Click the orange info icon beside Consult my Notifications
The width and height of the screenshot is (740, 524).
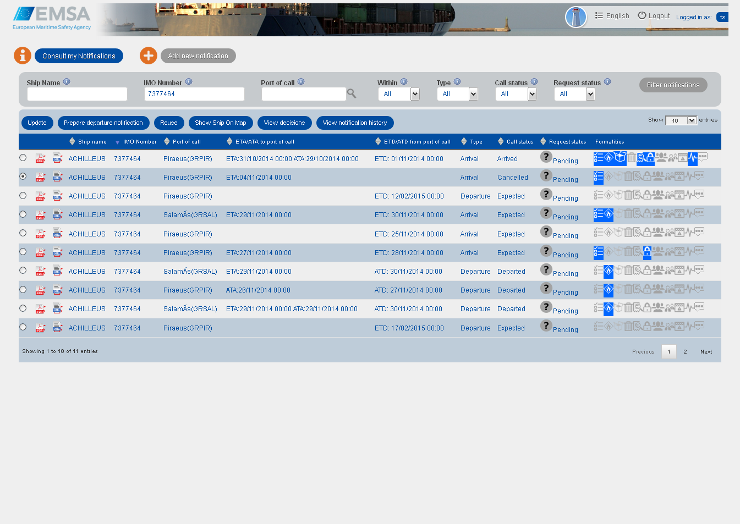pos(23,56)
